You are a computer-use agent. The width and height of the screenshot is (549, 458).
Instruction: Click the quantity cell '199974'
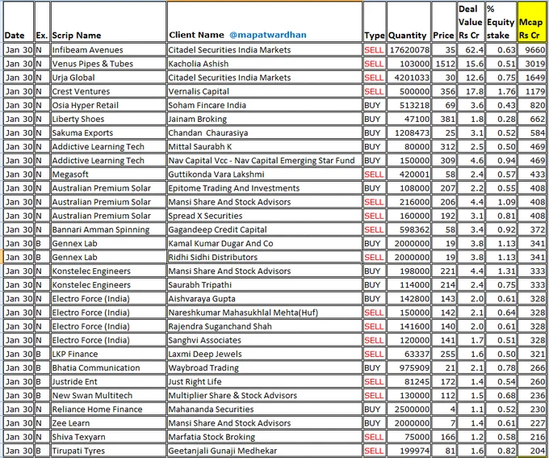click(x=409, y=451)
